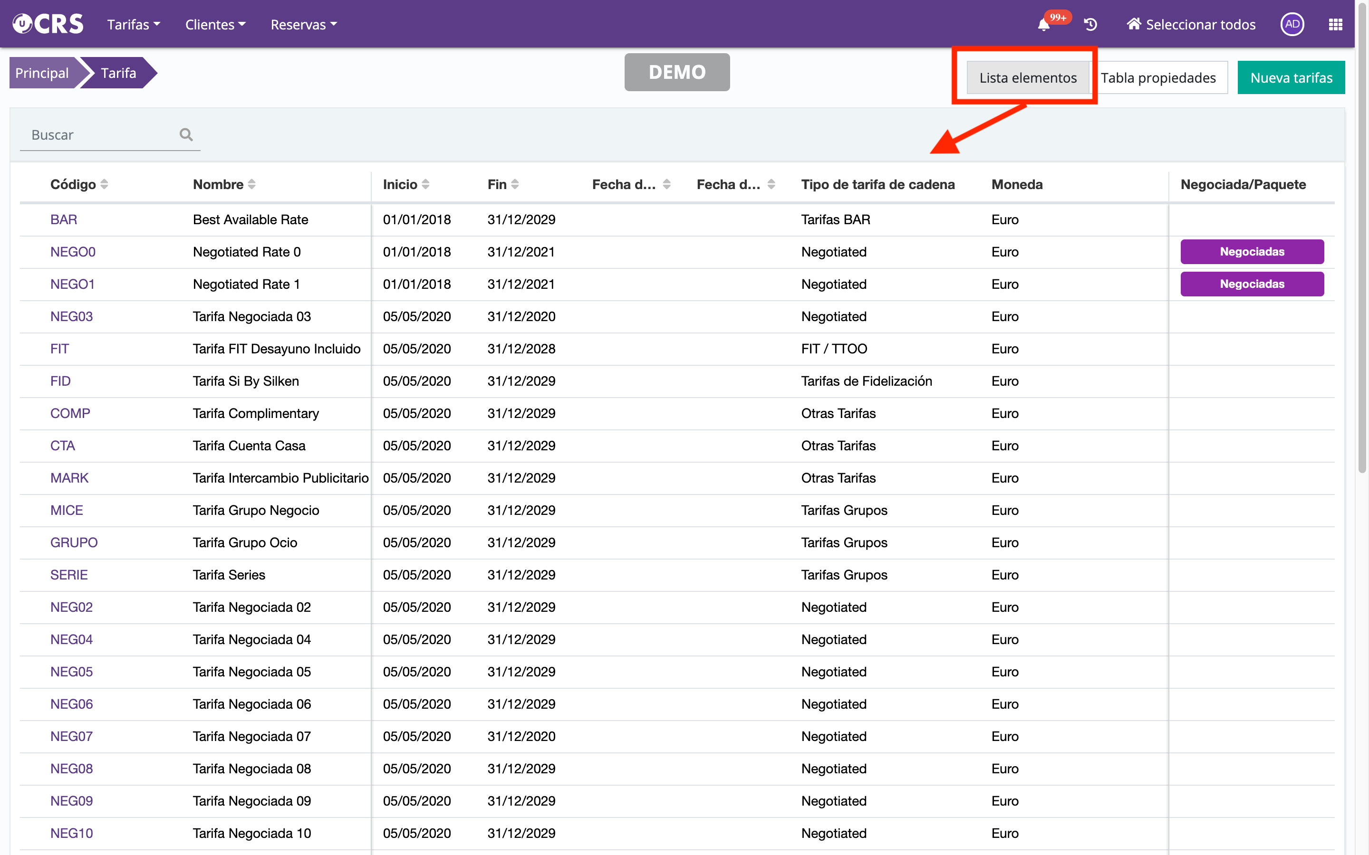Expand the Tarifas dropdown menu
1369x855 pixels.
click(134, 24)
